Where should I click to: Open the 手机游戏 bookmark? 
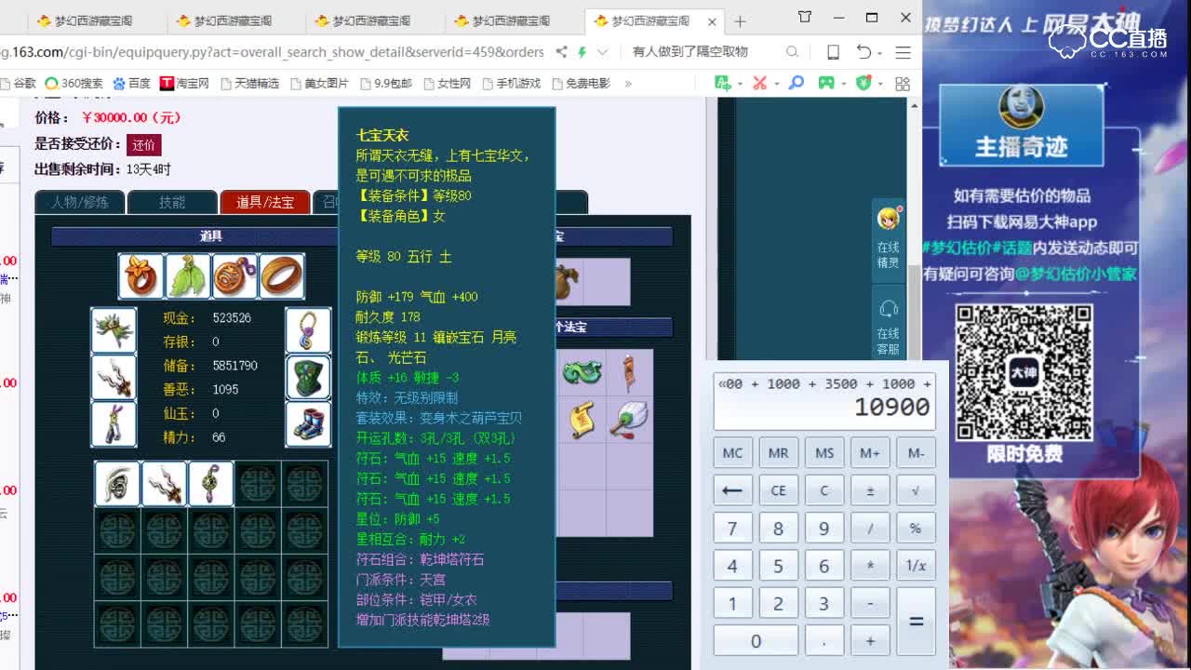coord(511,84)
